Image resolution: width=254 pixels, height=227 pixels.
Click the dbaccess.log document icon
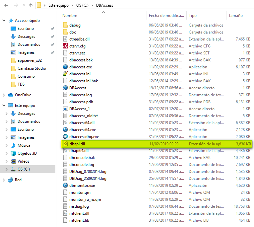(65, 95)
